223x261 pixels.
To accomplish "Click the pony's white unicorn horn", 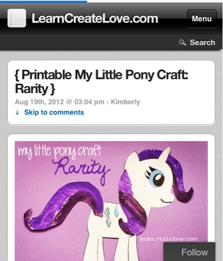I will (x=165, y=156).
